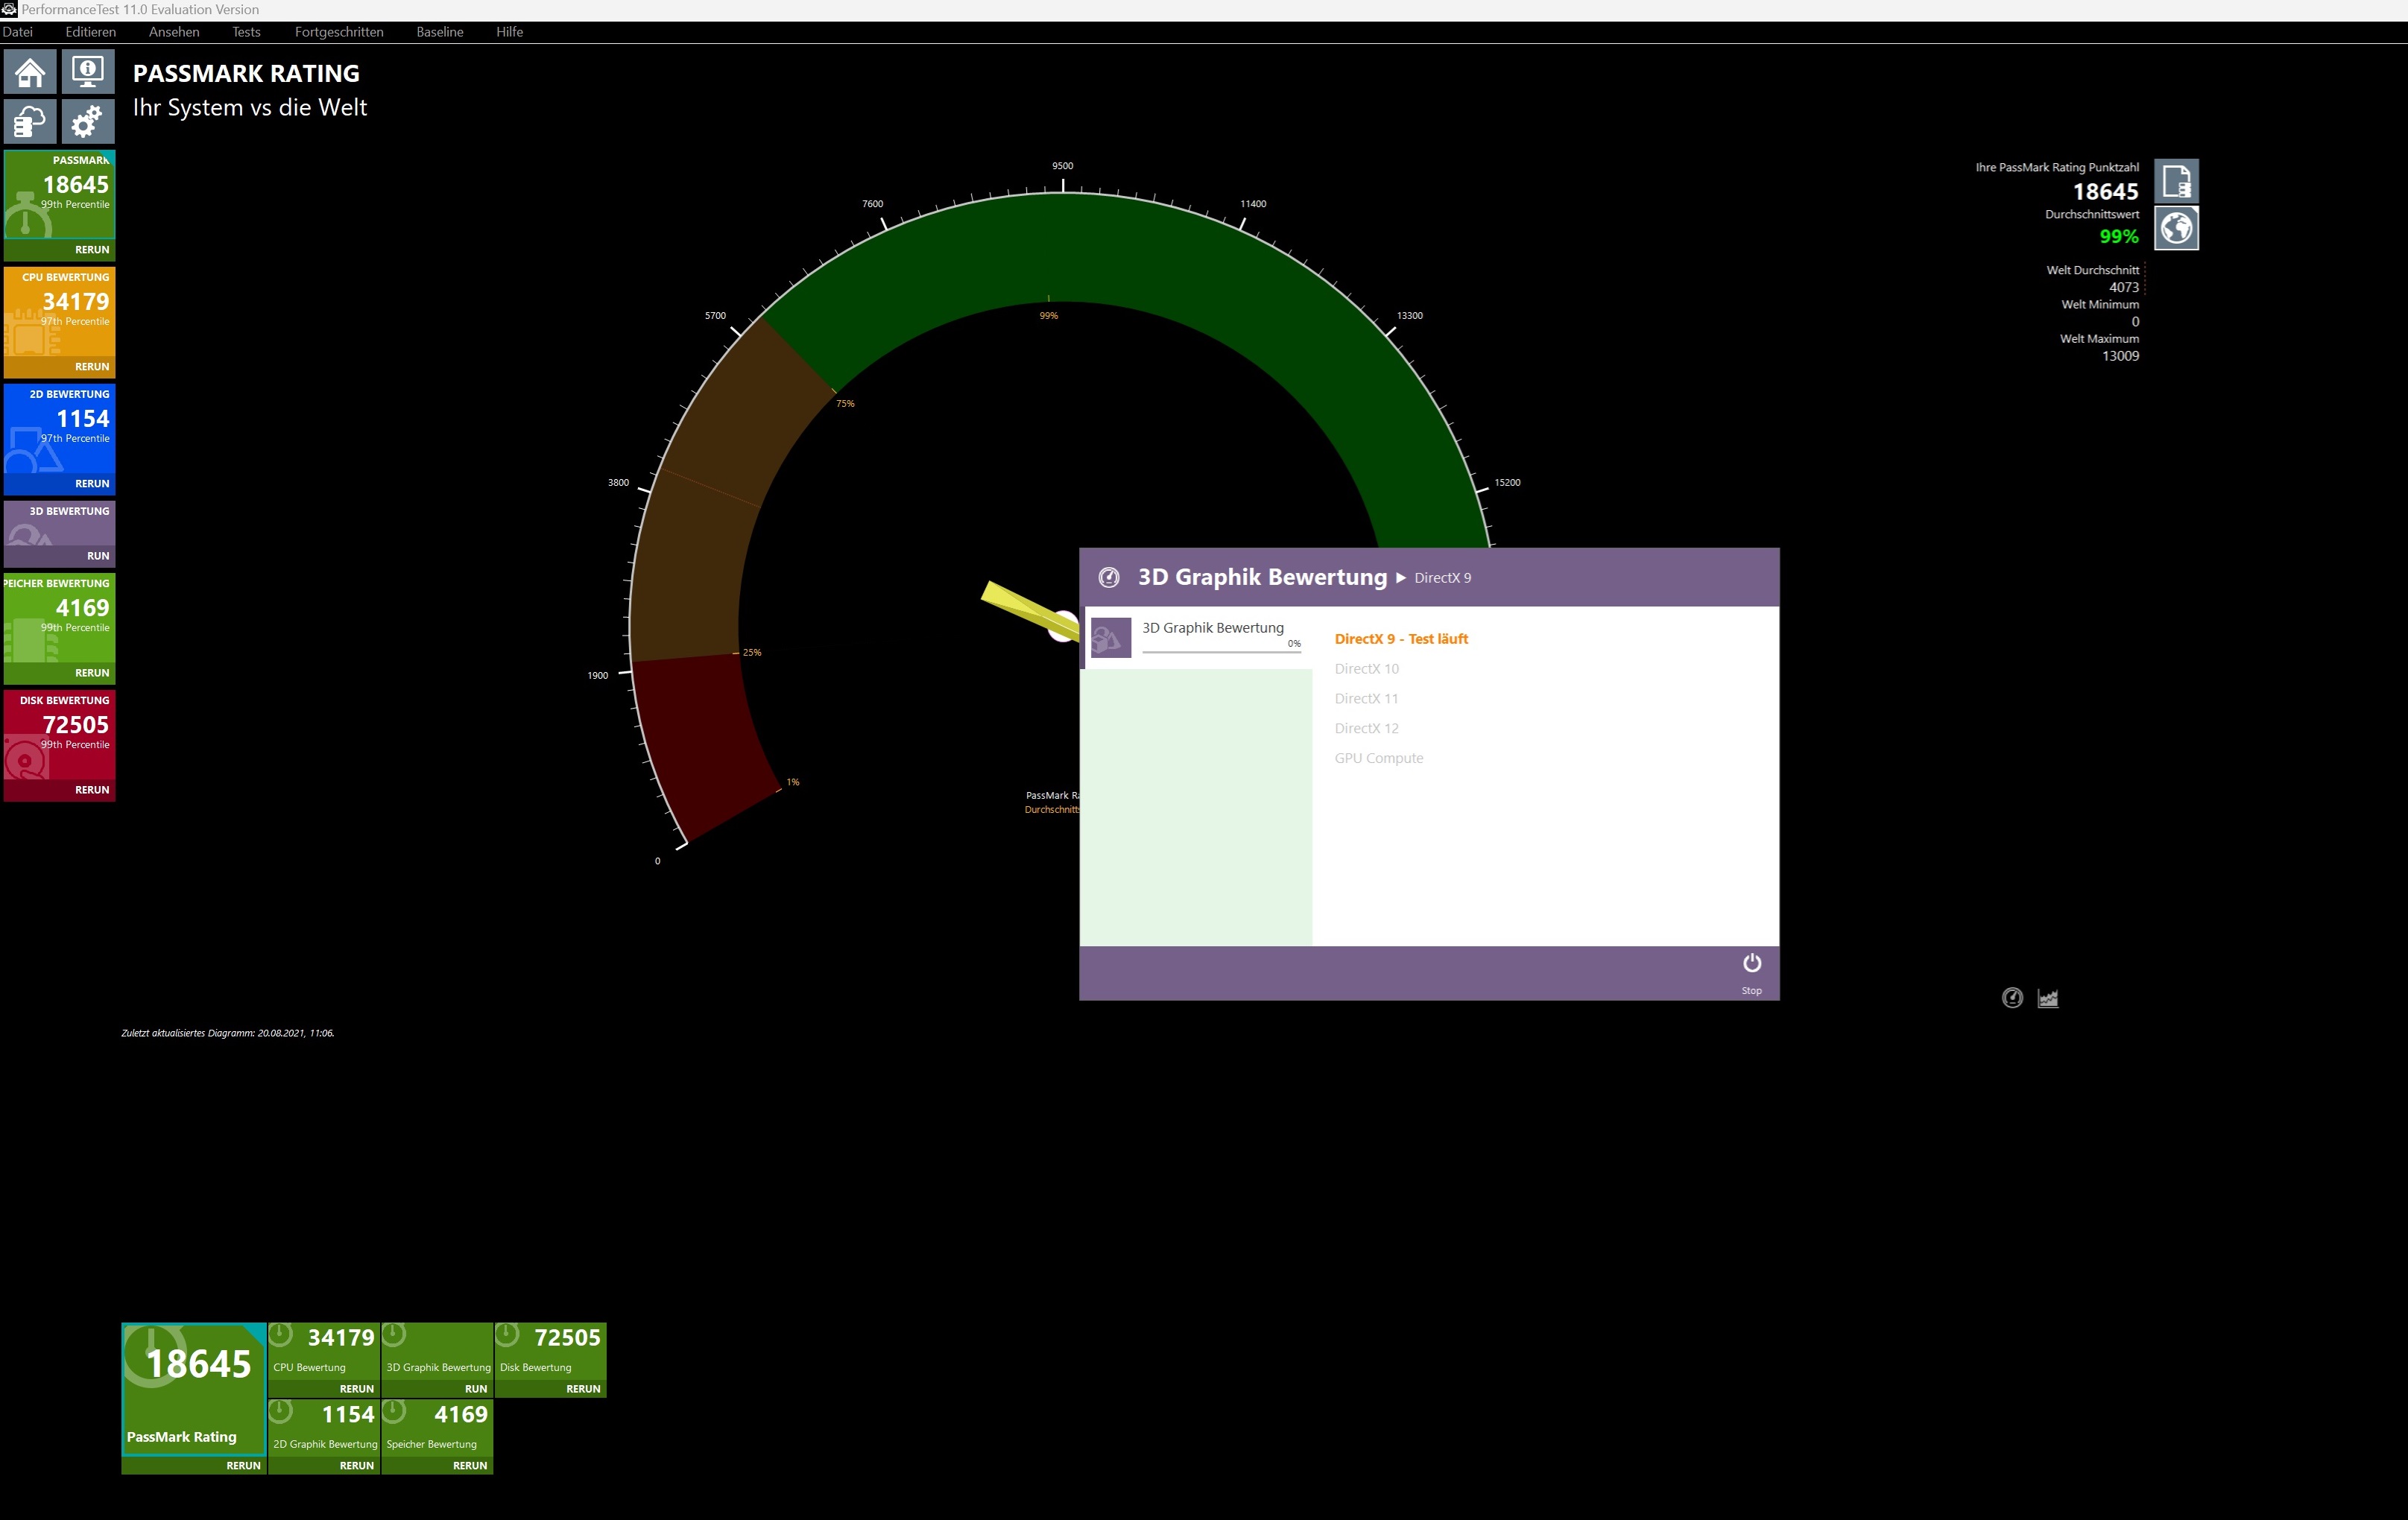Open the settings gears icon
The height and width of the screenshot is (1520, 2408).
click(x=88, y=121)
